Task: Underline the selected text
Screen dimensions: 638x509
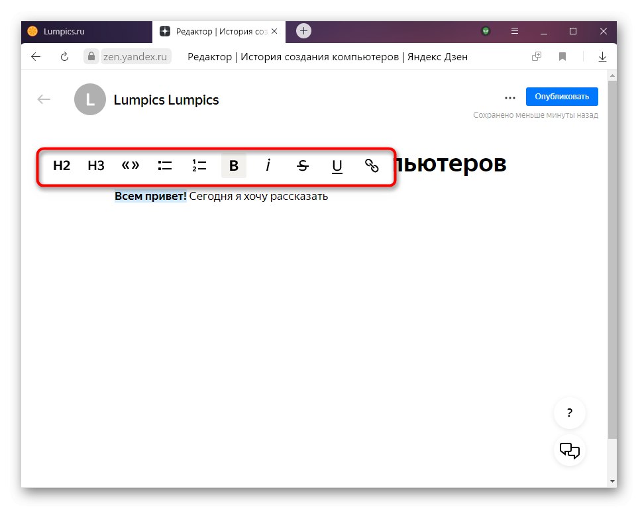Action: point(337,166)
